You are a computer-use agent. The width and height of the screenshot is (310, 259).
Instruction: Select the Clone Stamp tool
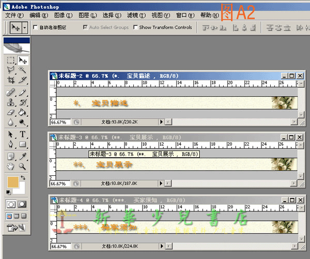point(11,102)
